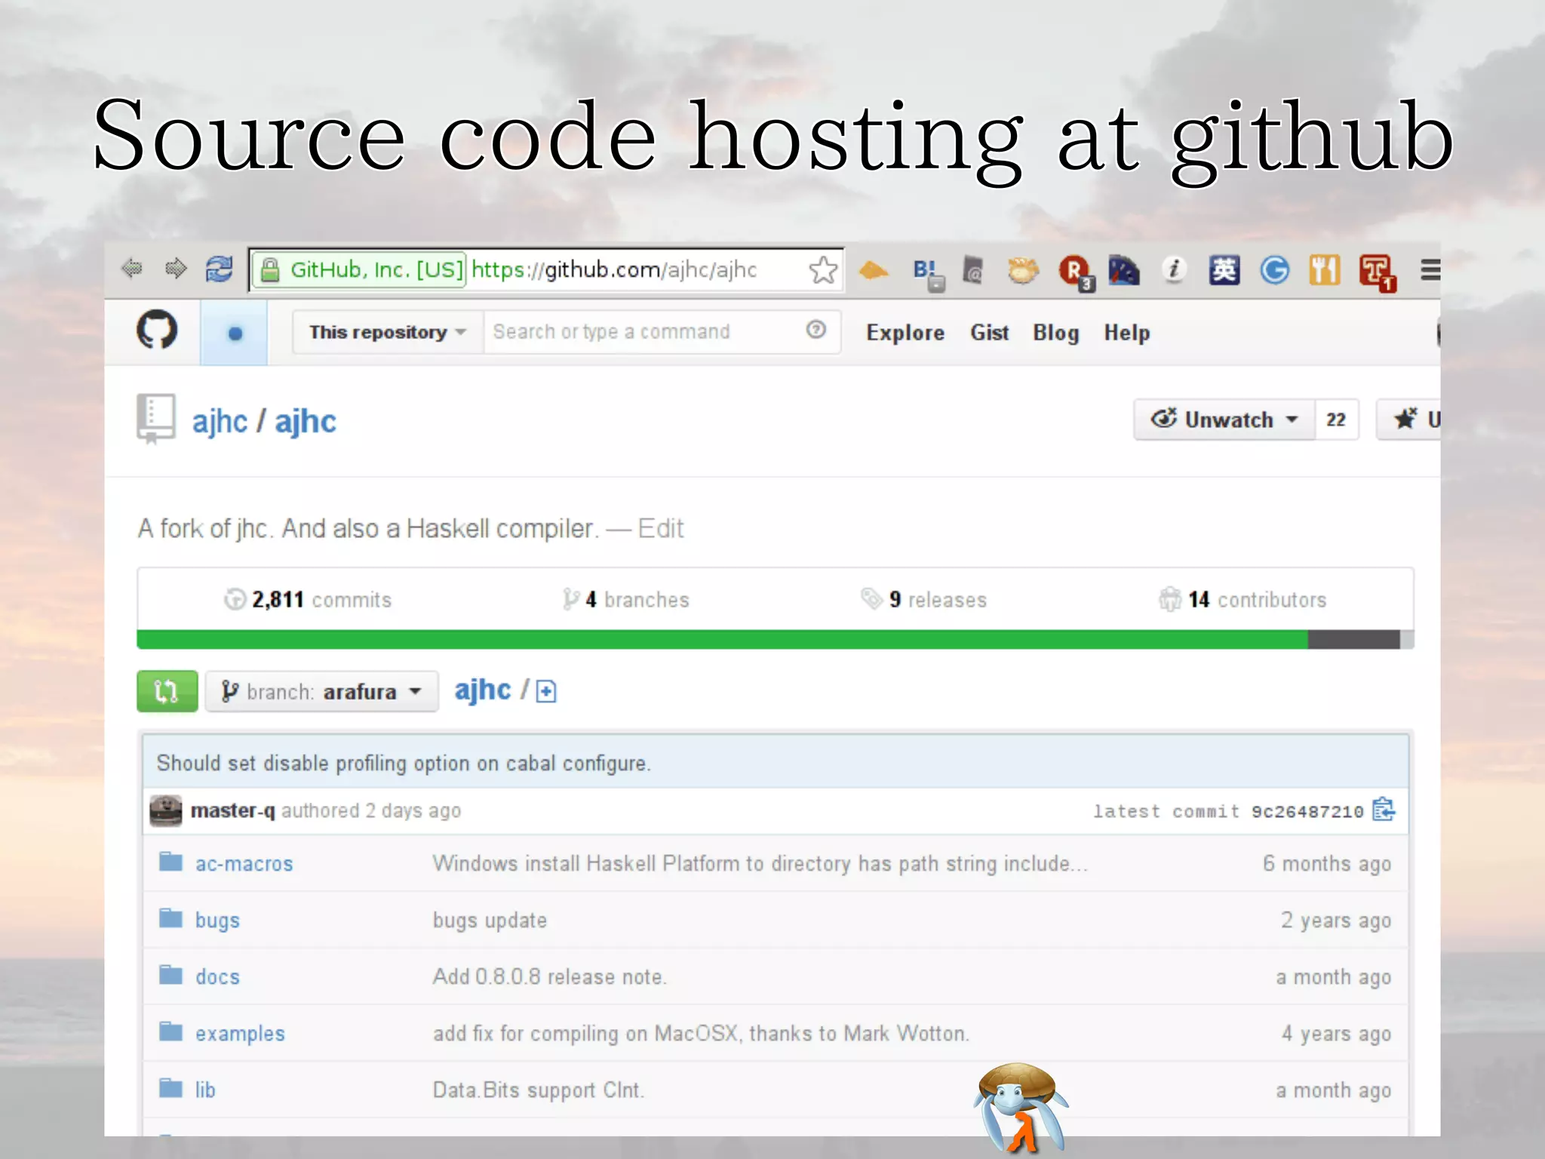
Task: Click the browser back arrow
Action: (132, 269)
